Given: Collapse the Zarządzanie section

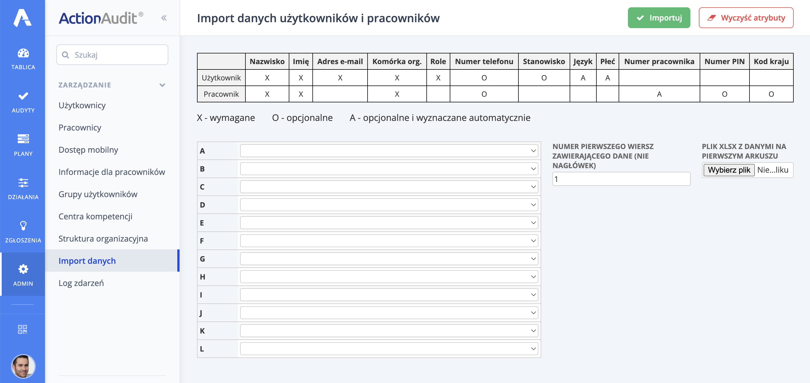Looking at the screenshot, I should 162,85.
